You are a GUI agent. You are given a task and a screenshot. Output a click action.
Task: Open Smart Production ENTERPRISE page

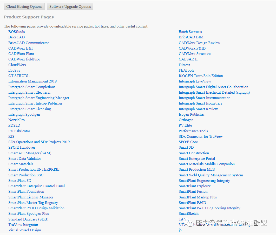34,169
